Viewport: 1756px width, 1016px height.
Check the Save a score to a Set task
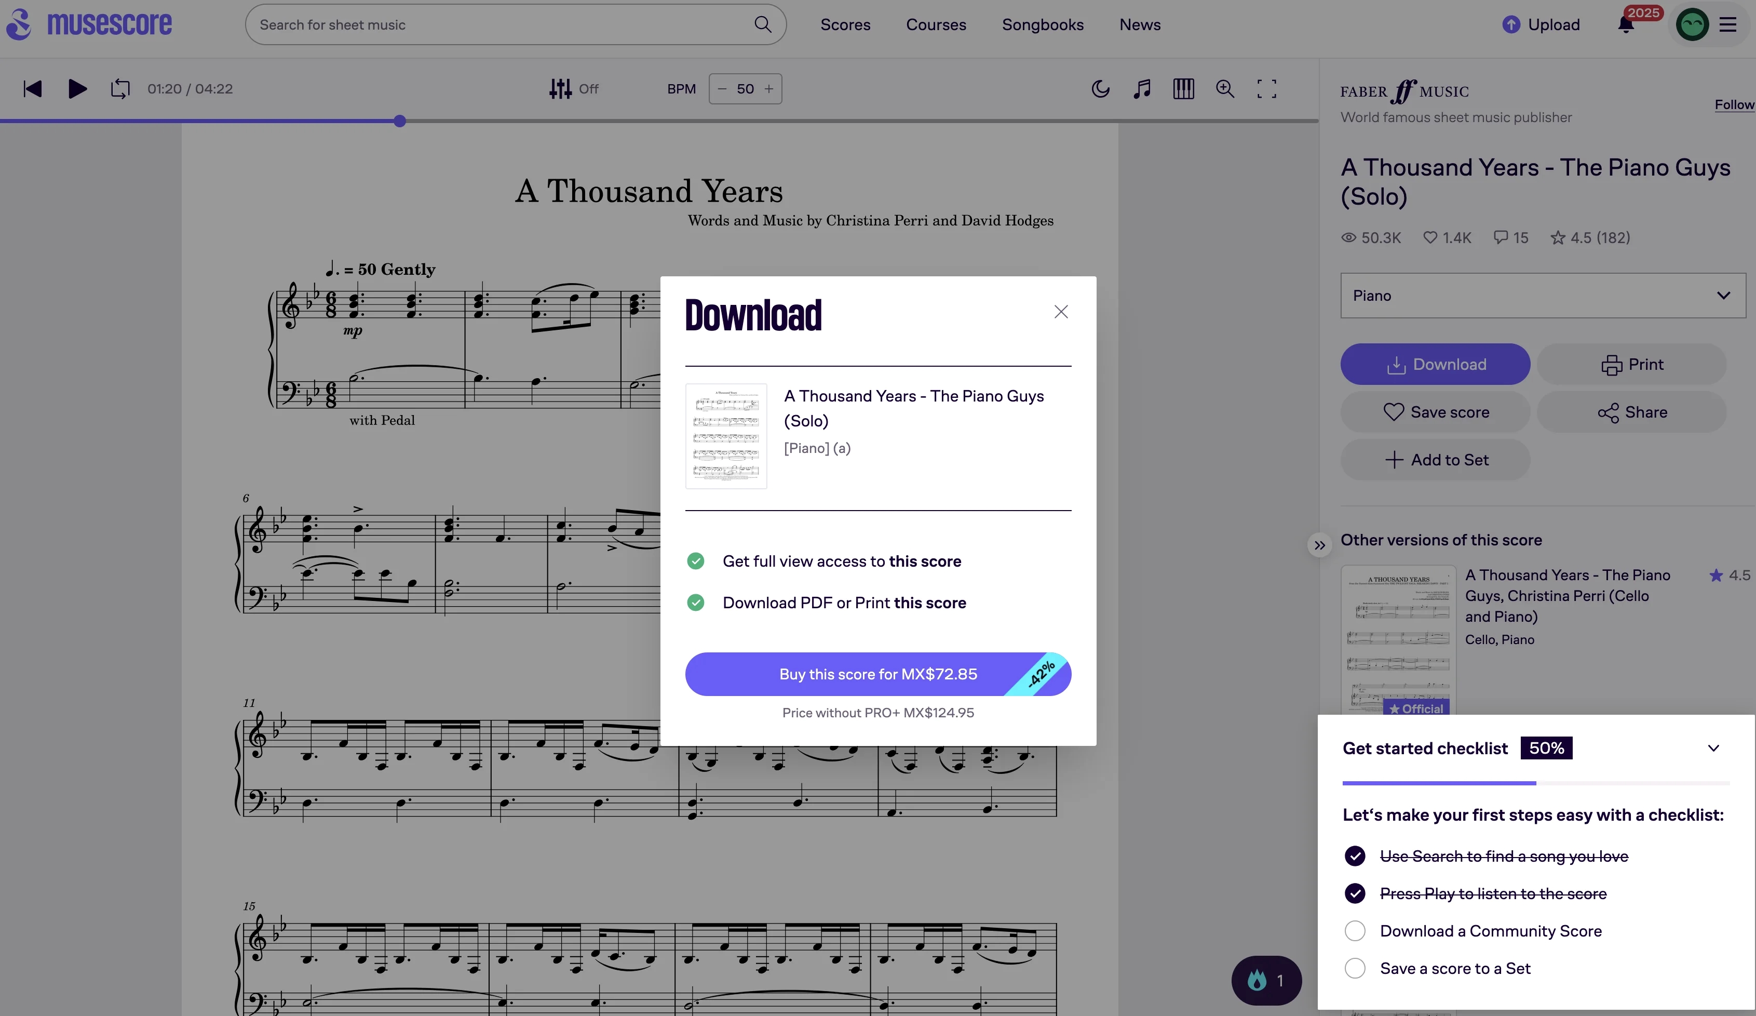1355,968
